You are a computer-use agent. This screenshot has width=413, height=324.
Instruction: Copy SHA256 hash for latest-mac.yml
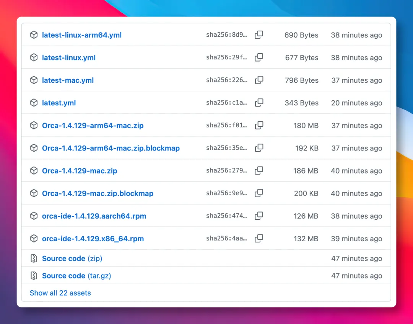[259, 80]
